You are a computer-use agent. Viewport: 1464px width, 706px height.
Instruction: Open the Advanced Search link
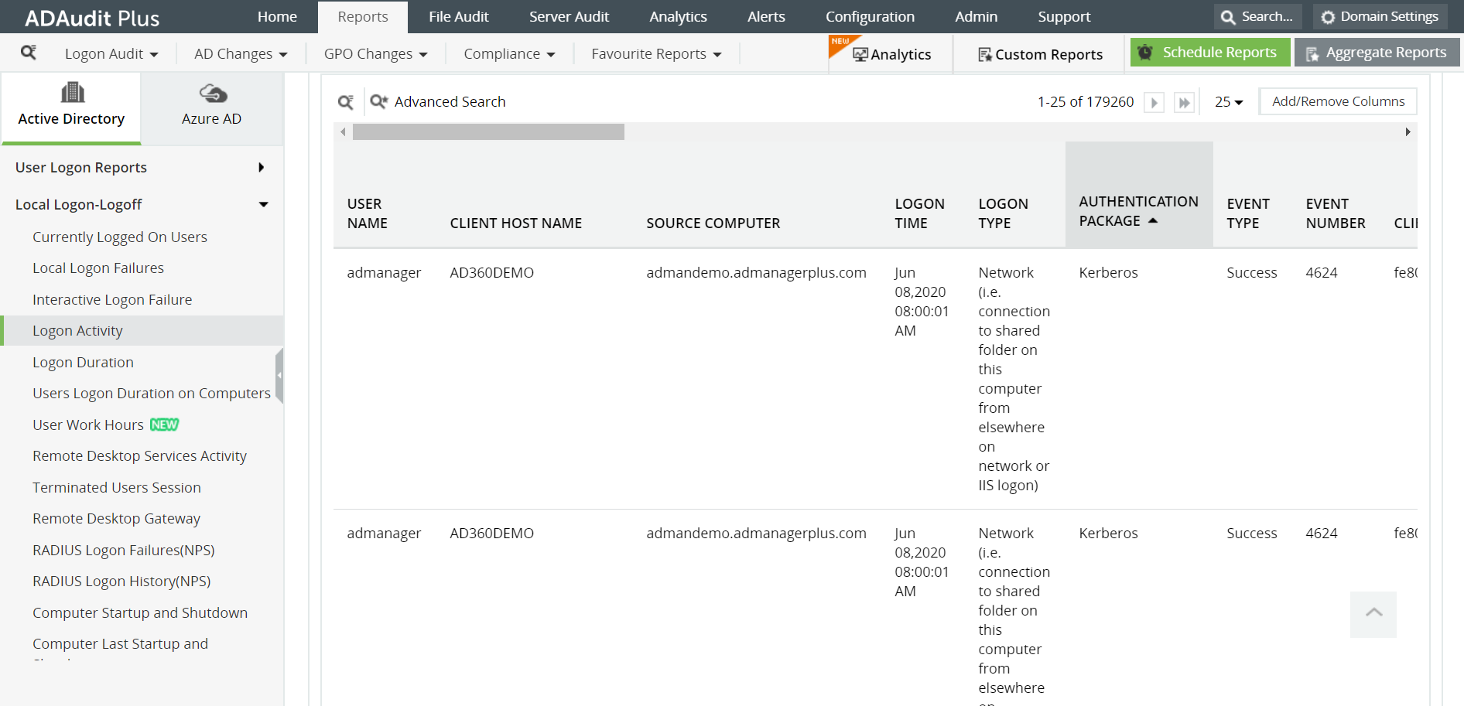tap(450, 102)
